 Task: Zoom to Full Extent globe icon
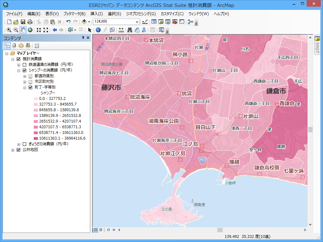(x=30, y=30)
